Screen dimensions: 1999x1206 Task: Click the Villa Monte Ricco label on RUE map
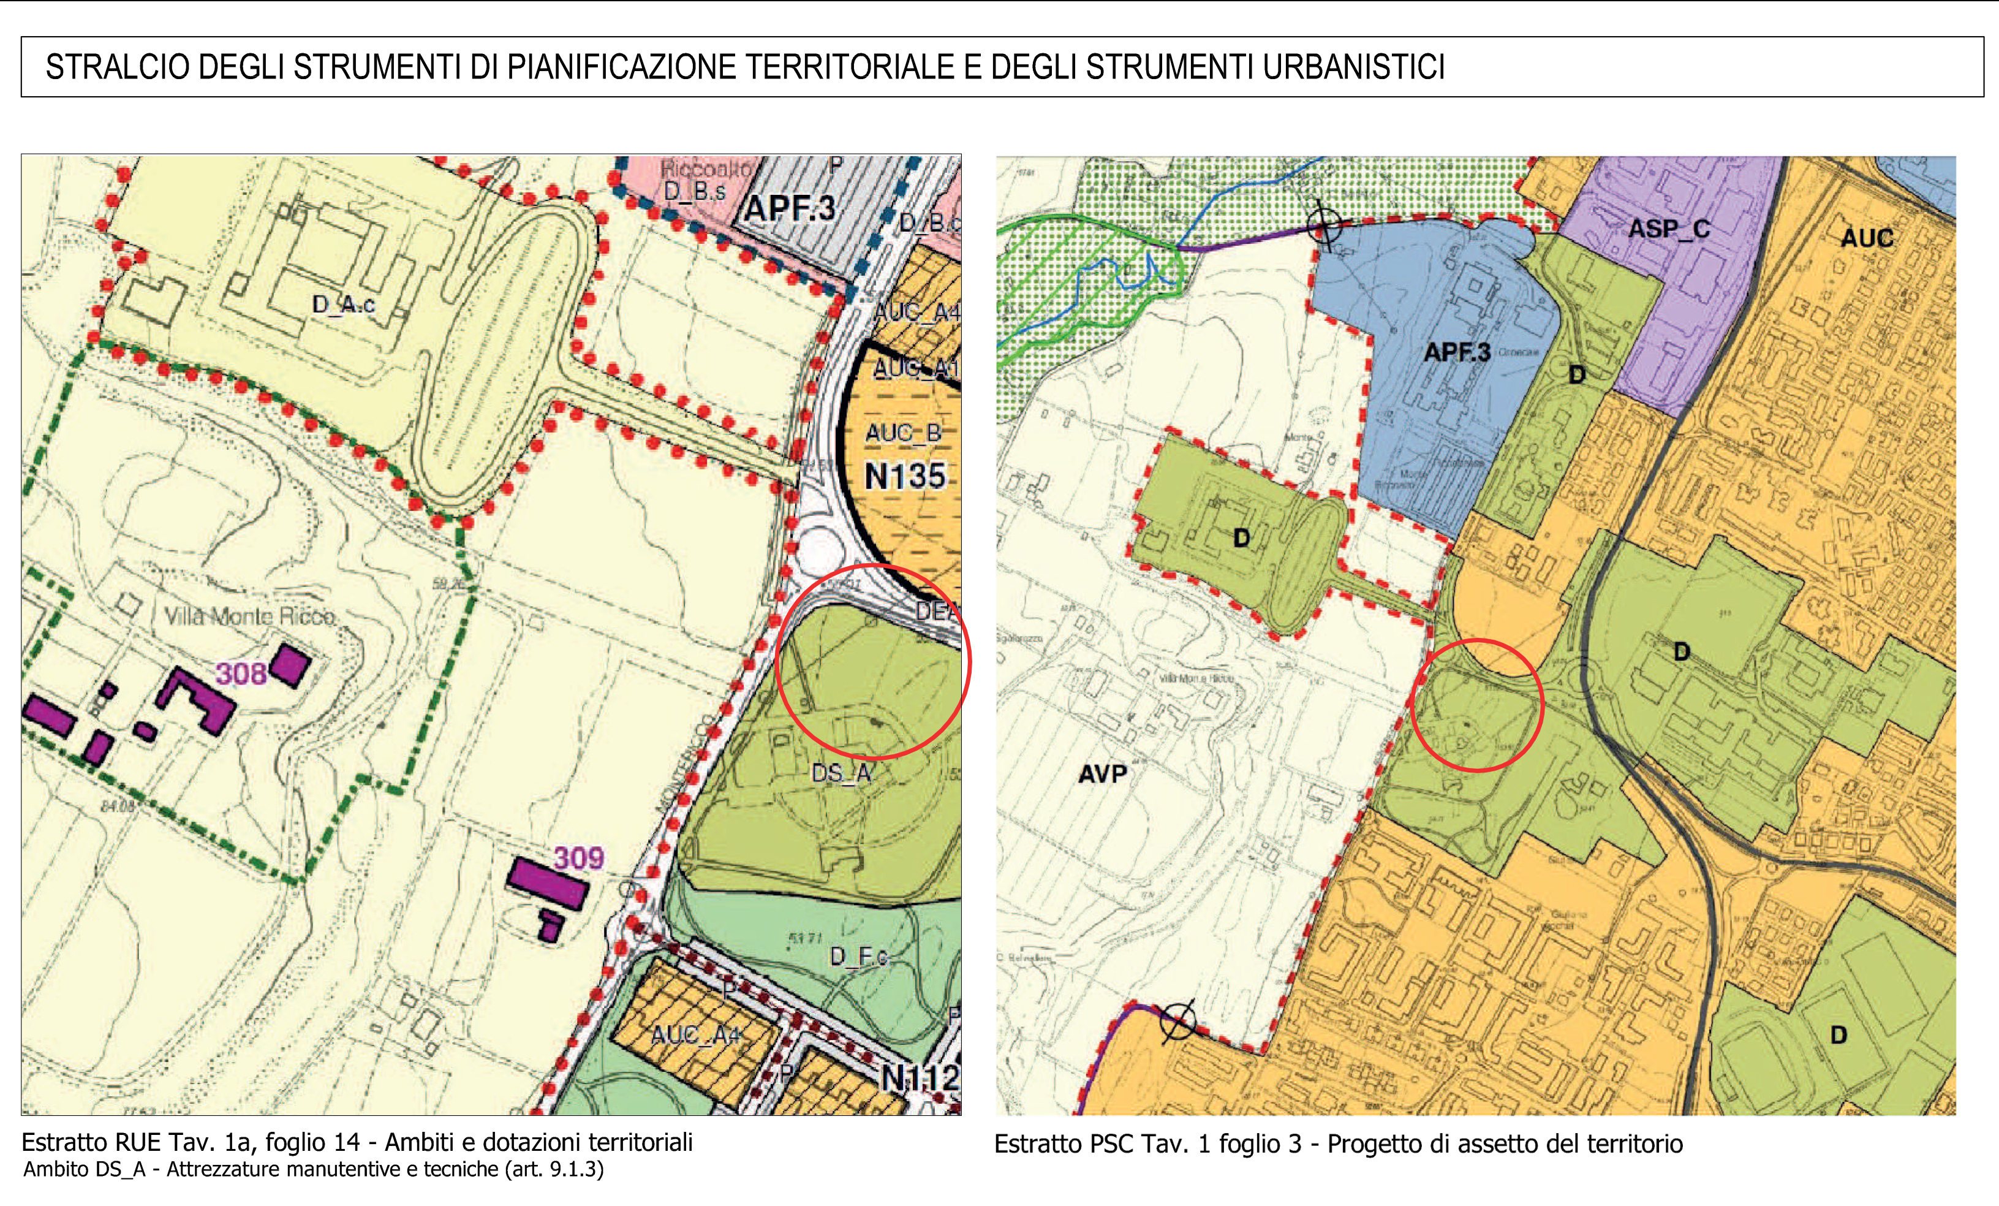[x=249, y=617]
